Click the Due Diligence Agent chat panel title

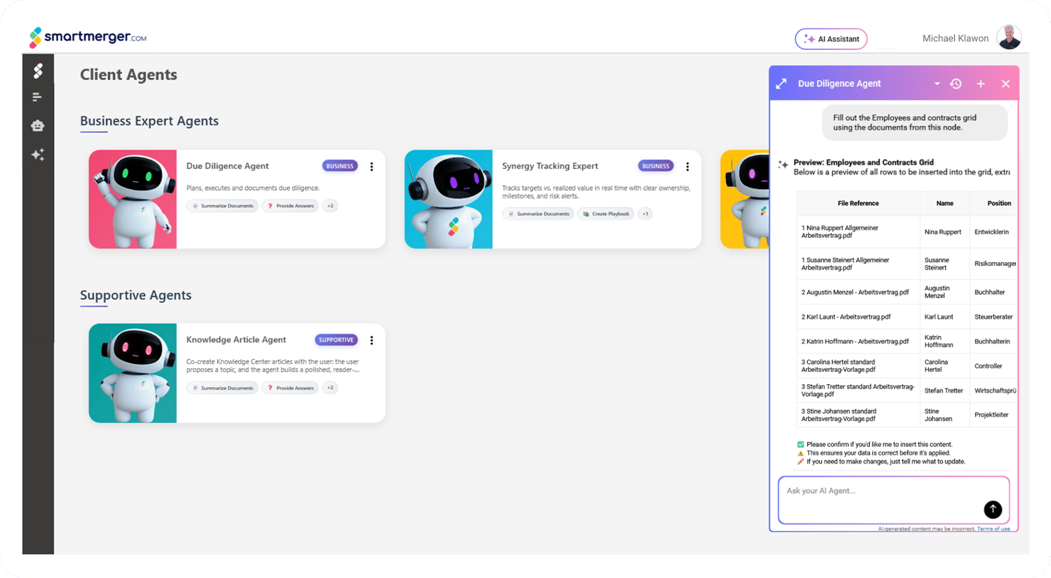839,83
